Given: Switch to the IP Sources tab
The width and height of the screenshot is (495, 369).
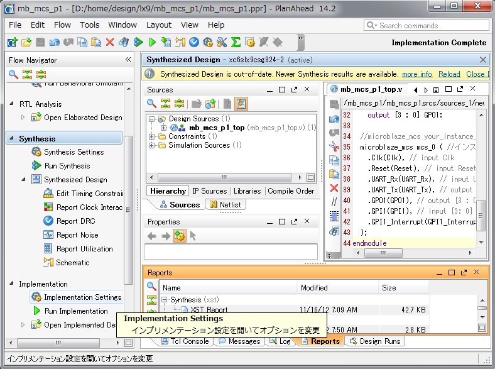Looking at the screenshot, I should click(210, 191).
